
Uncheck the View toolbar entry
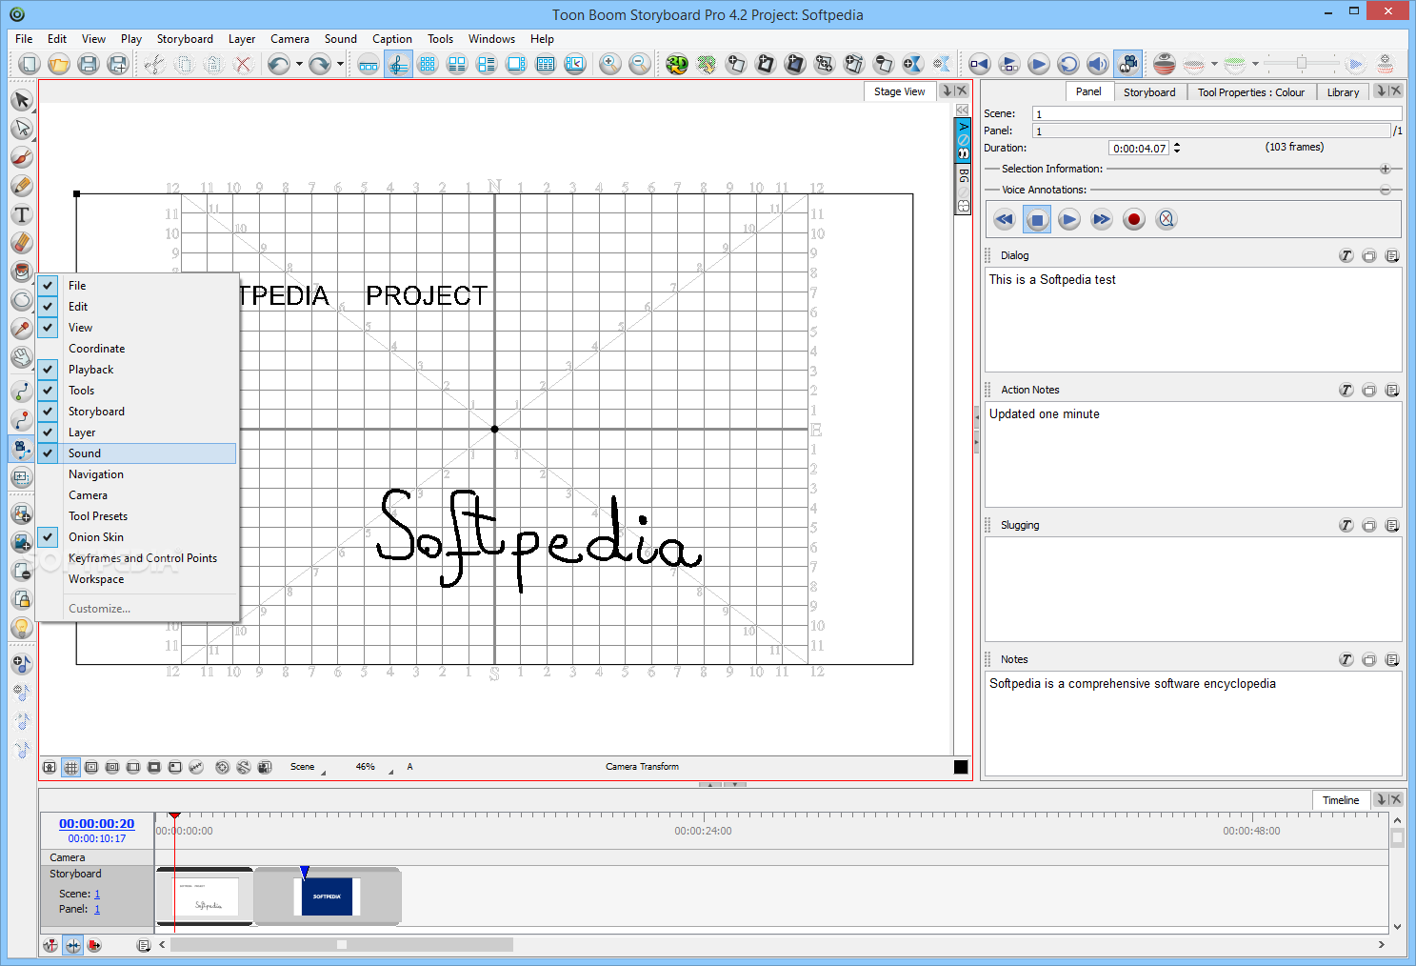pos(137,328)
